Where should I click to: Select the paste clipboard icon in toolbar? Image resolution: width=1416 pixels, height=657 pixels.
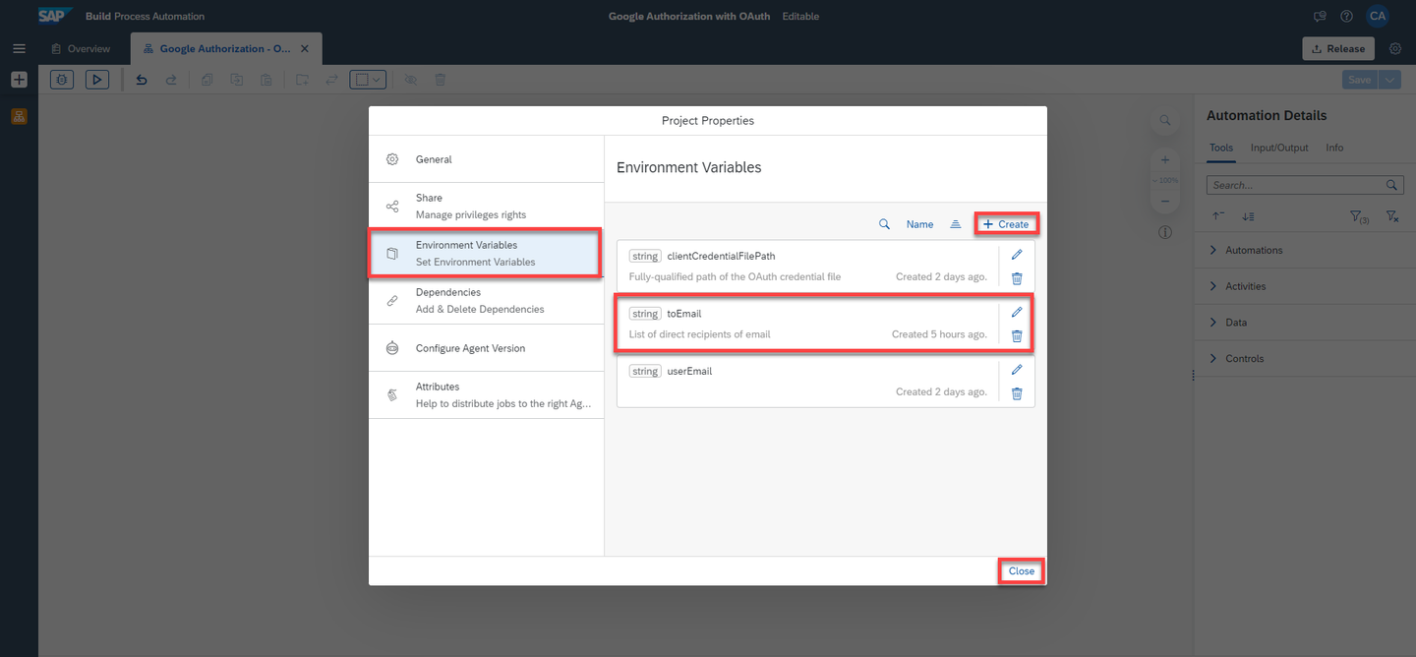266,80
